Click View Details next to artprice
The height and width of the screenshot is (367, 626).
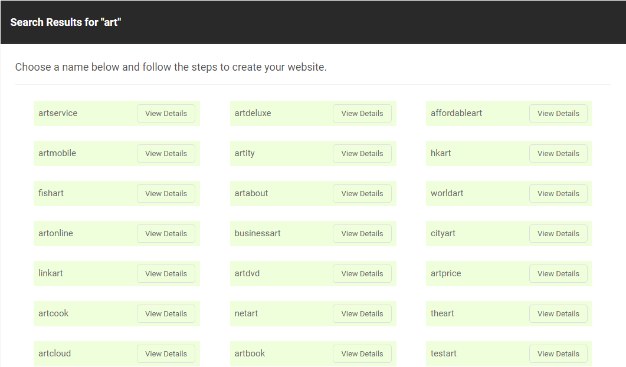pyautogui.click(x=558, y=274)
